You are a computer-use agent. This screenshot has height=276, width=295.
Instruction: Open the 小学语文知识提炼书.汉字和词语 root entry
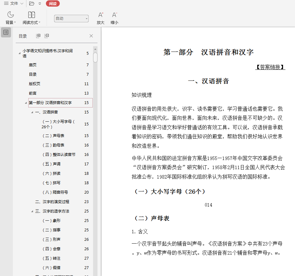(x=47, y=53)
